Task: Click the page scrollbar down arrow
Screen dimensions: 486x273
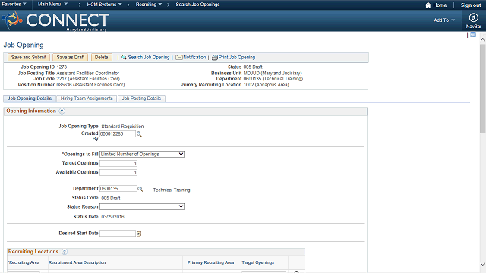Action: point(483,265)
